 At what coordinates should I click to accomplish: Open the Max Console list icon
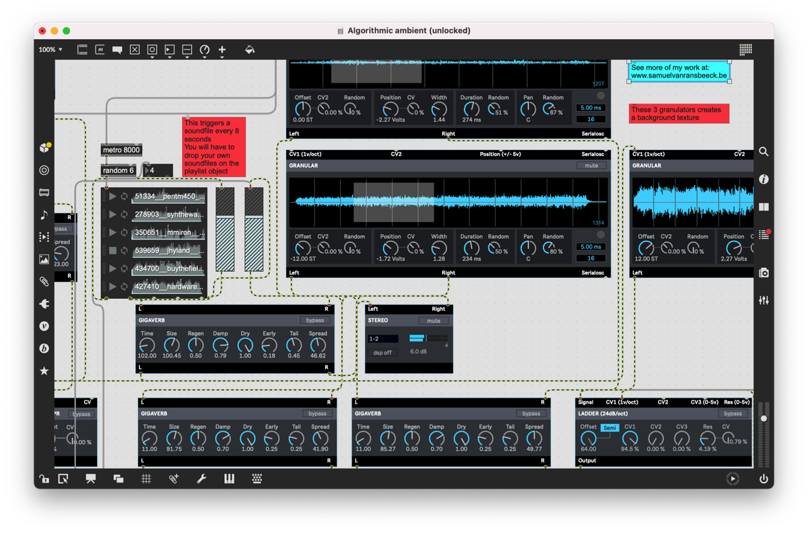coord(764,234)
